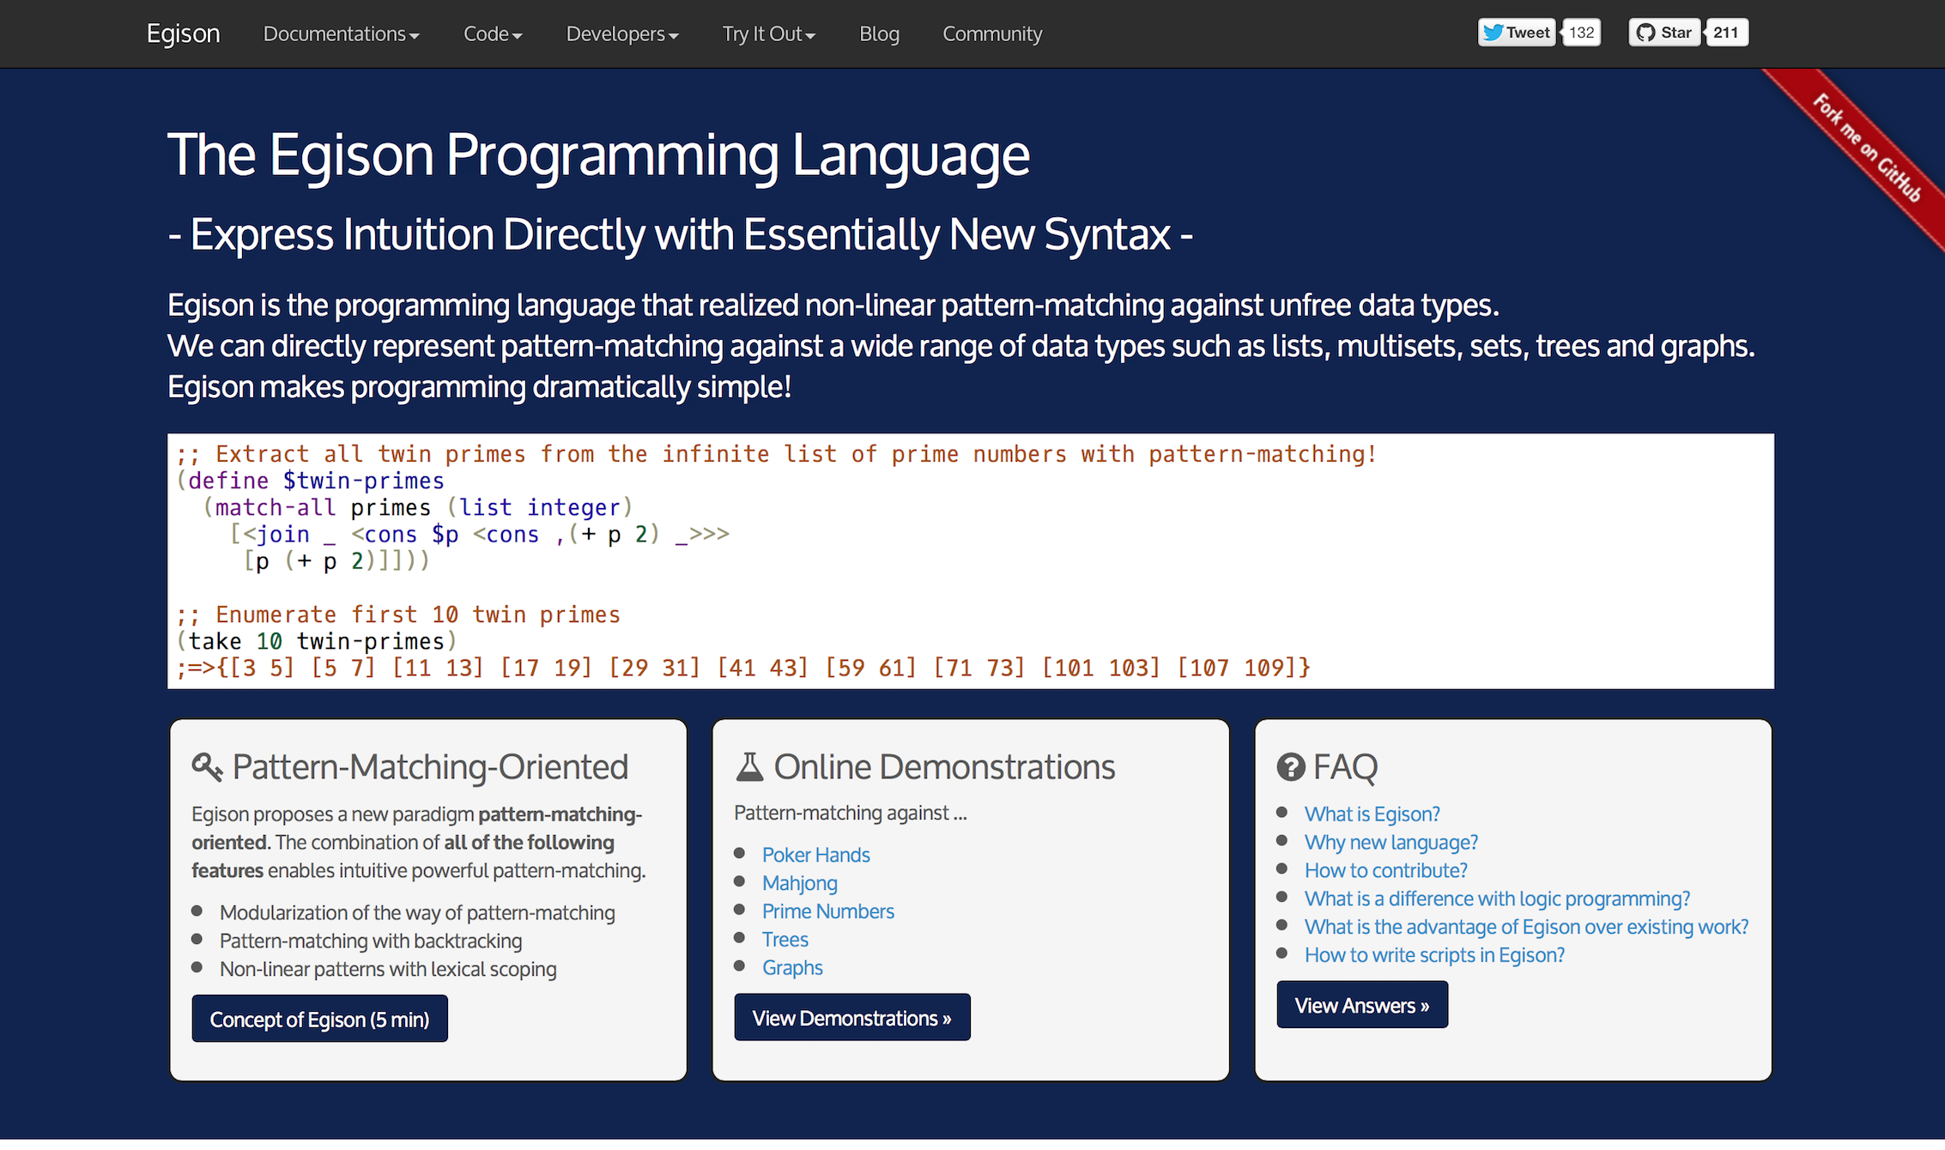This screenshot has height=1150, width=1945.
Task: Open FAQ 'Why new language?'
Action: (1391, 842)
